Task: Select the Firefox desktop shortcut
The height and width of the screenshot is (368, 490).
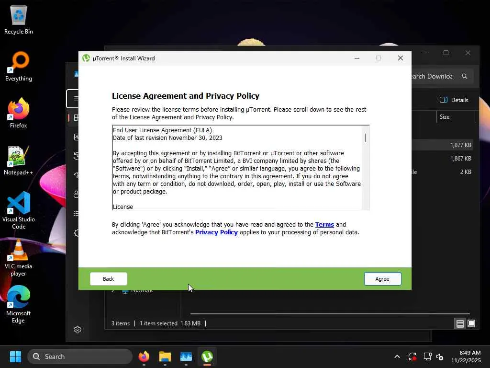Action: [19, 113]
